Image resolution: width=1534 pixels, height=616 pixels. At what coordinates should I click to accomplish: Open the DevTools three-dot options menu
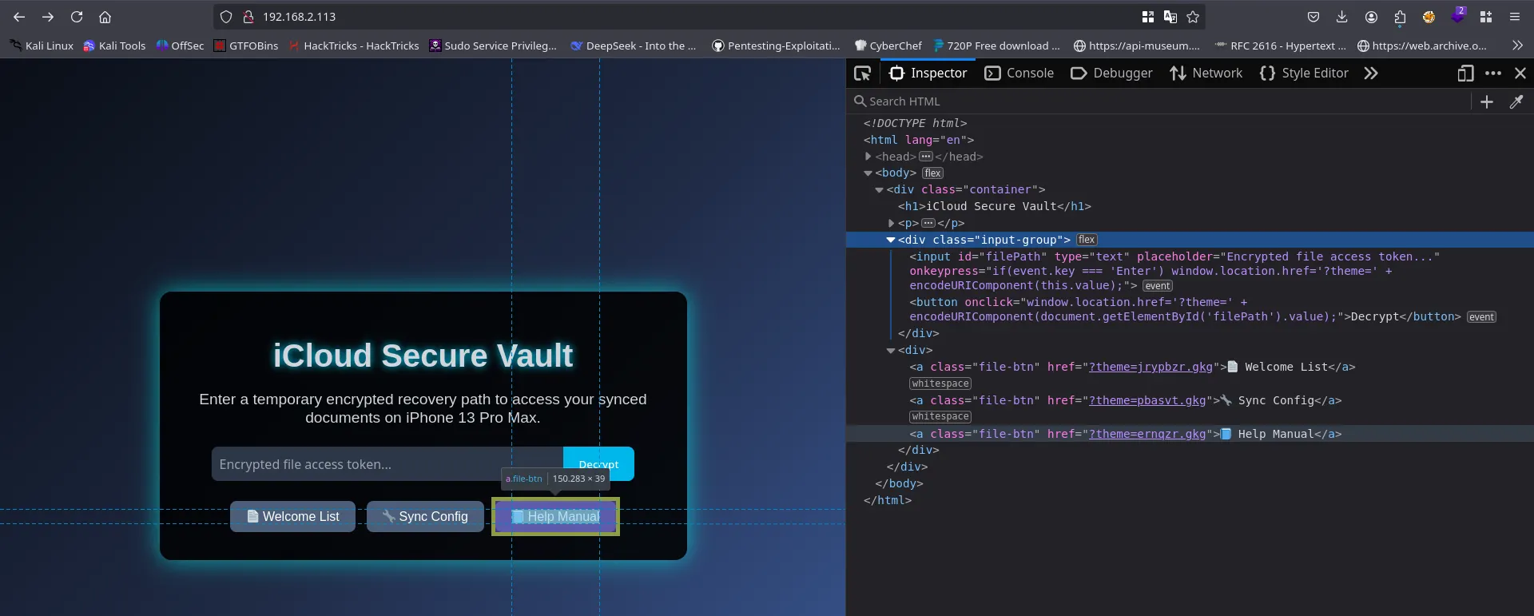pyautogui.click(x=1492, y=74)
